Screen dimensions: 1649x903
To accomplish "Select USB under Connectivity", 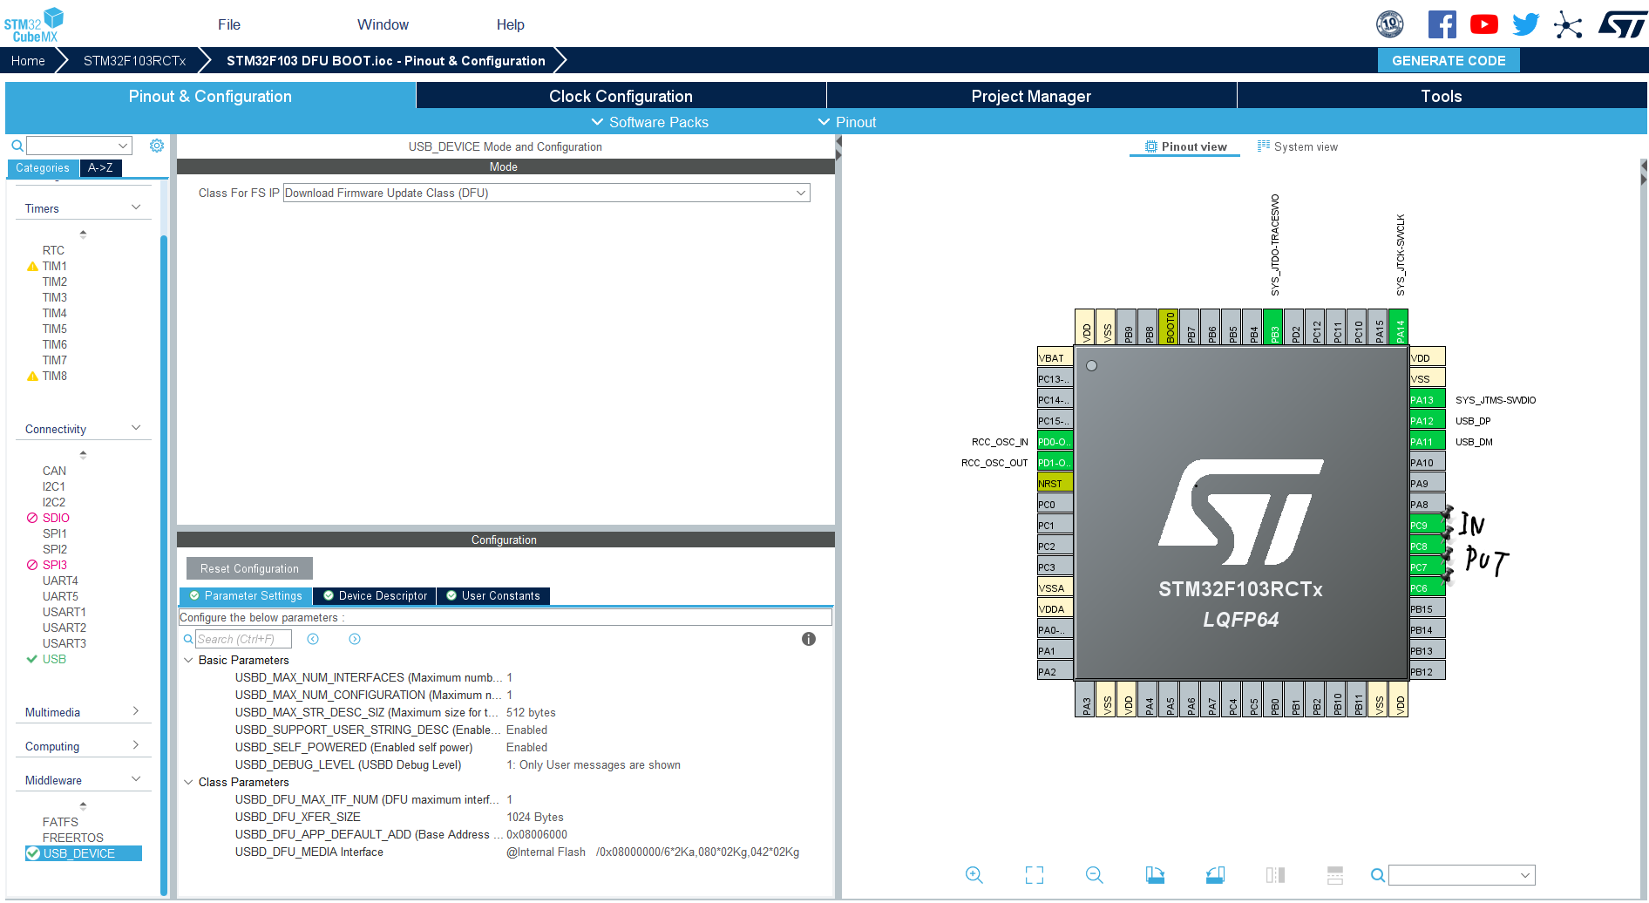I will tap(54, 659).
